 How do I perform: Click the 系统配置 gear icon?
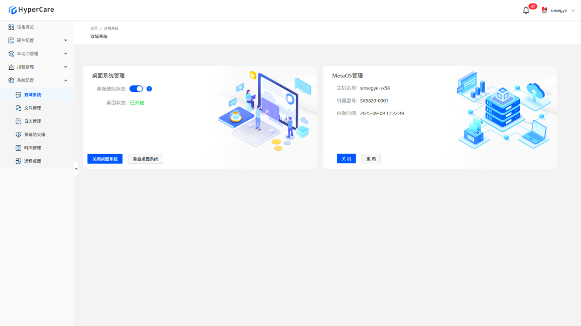point(11,80)
